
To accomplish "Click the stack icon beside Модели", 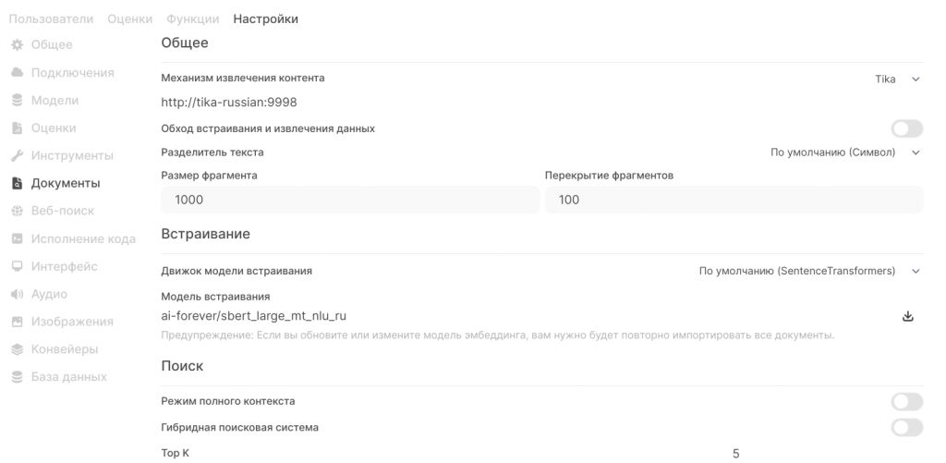I will pyautogui.click(x=17, y=100).
